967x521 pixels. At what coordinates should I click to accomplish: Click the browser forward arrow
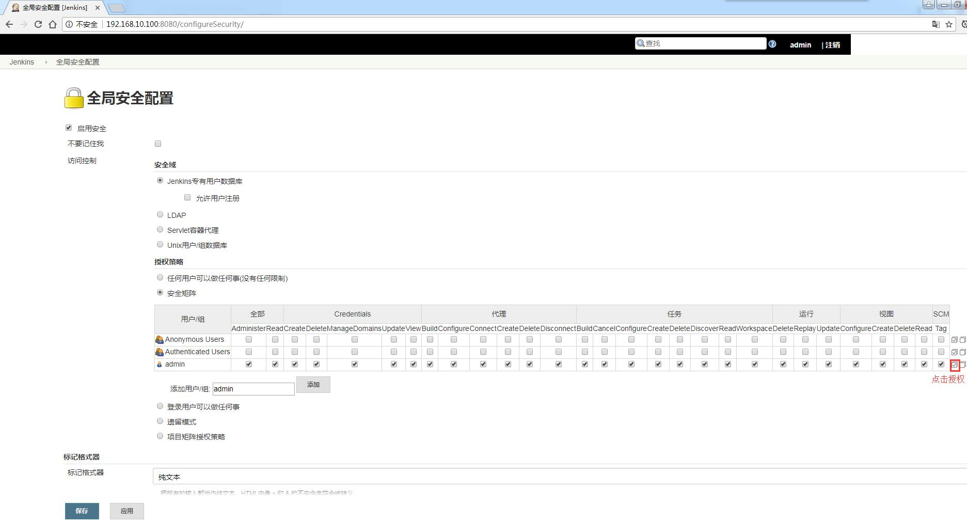coord(24,24)
